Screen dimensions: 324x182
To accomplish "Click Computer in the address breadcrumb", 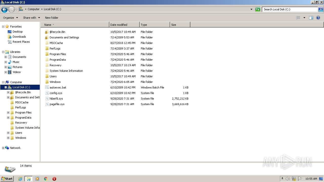I will click(x=33, y=9).
